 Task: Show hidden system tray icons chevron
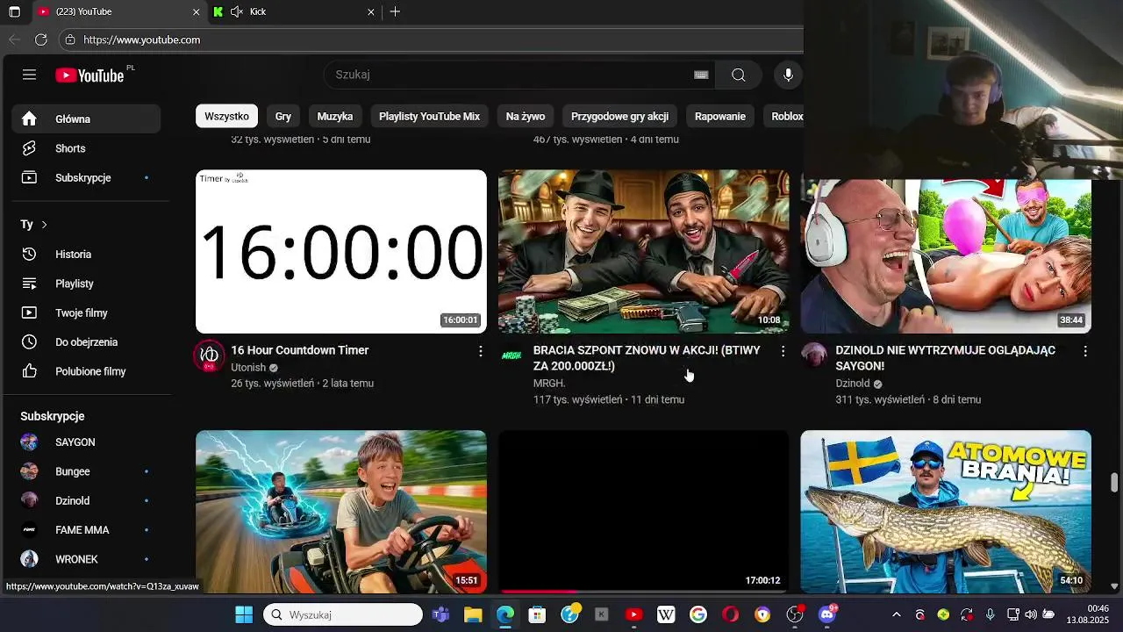[x=896, y=614]
